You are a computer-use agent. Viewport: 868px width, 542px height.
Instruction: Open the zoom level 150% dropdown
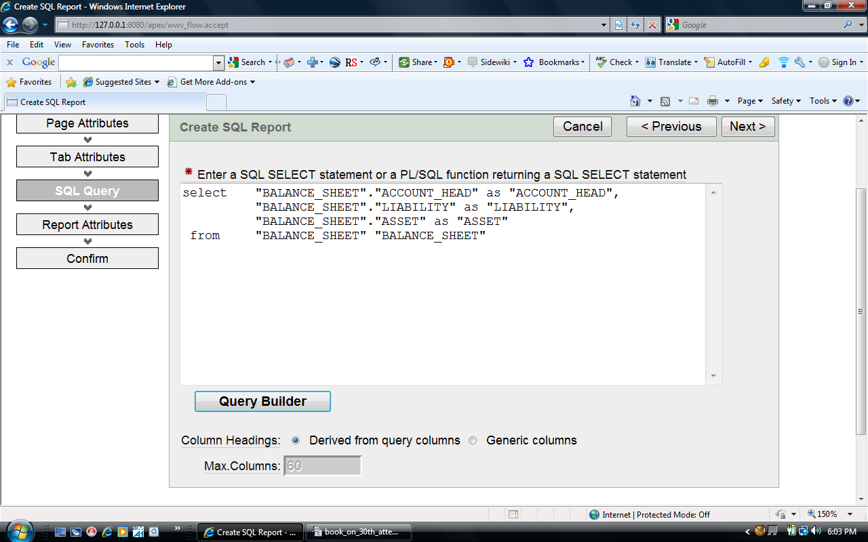(x=830, y=514)
